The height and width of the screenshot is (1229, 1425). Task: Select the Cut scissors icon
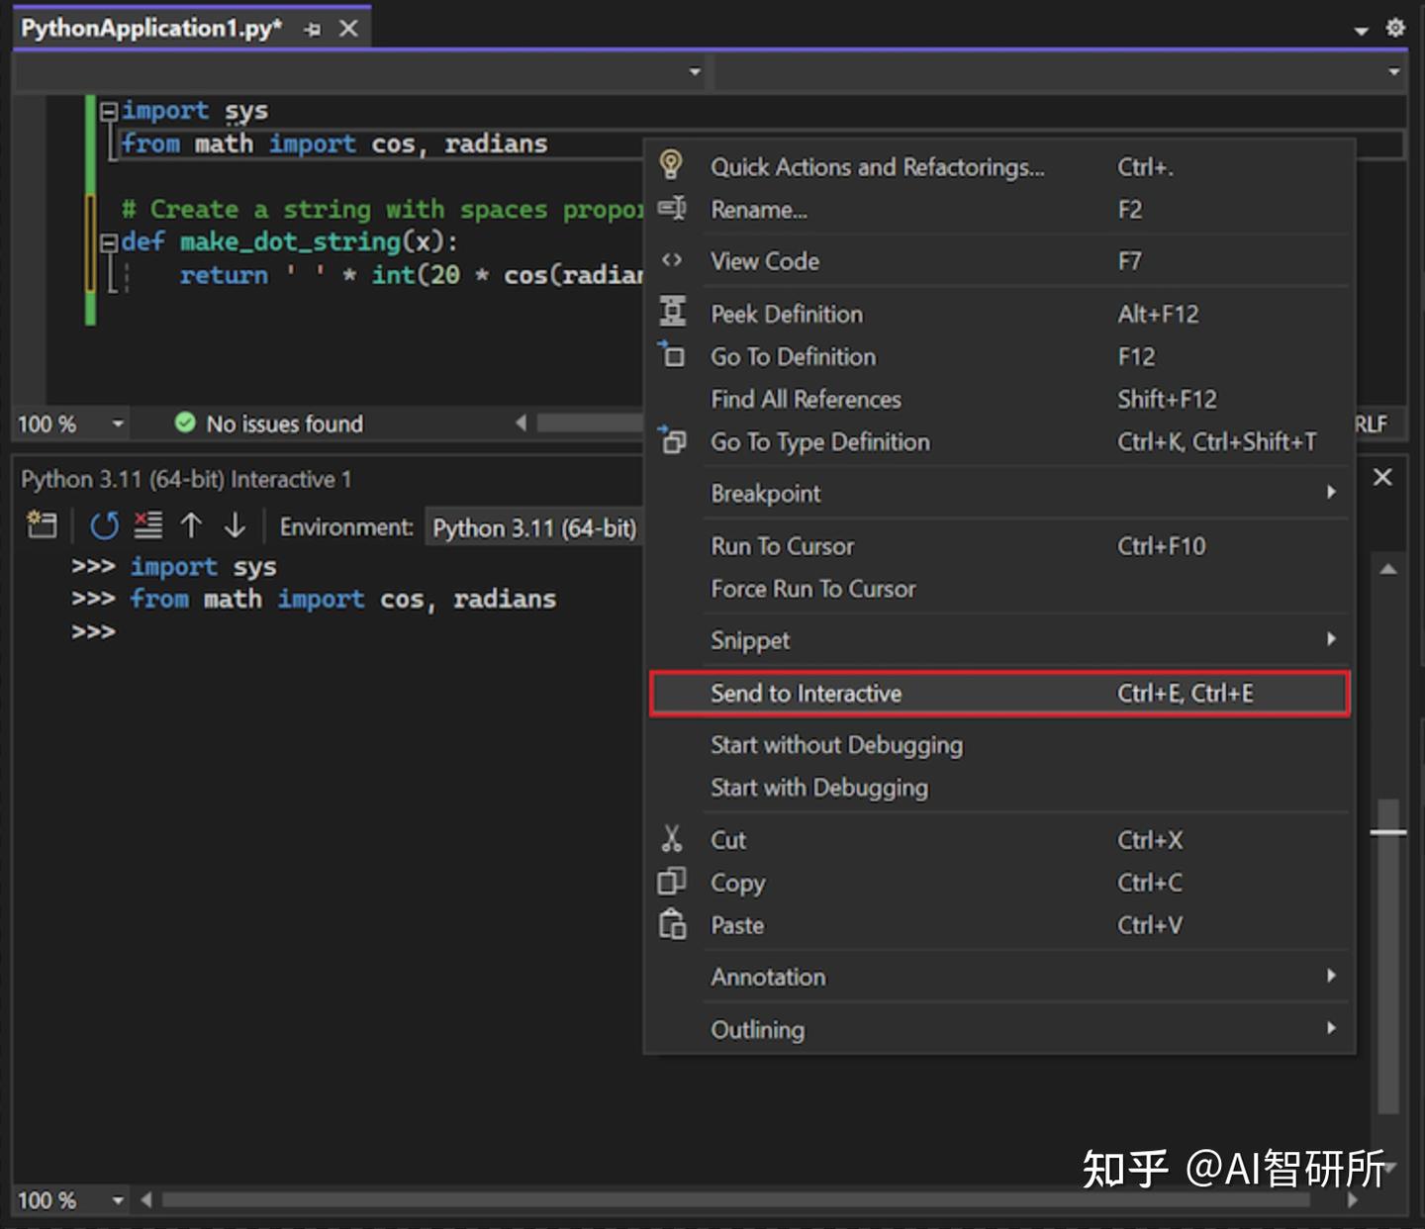click(673, 838)
